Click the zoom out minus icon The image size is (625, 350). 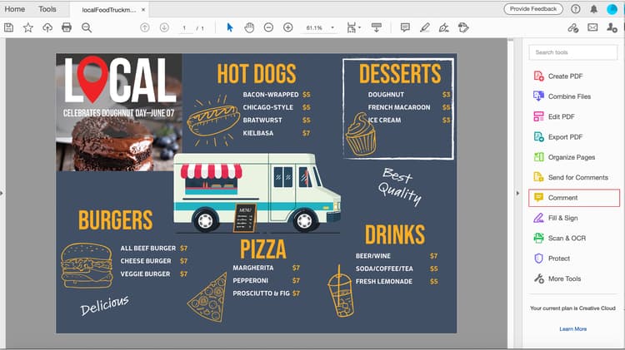pyautogui.click(x=268, y=27)
